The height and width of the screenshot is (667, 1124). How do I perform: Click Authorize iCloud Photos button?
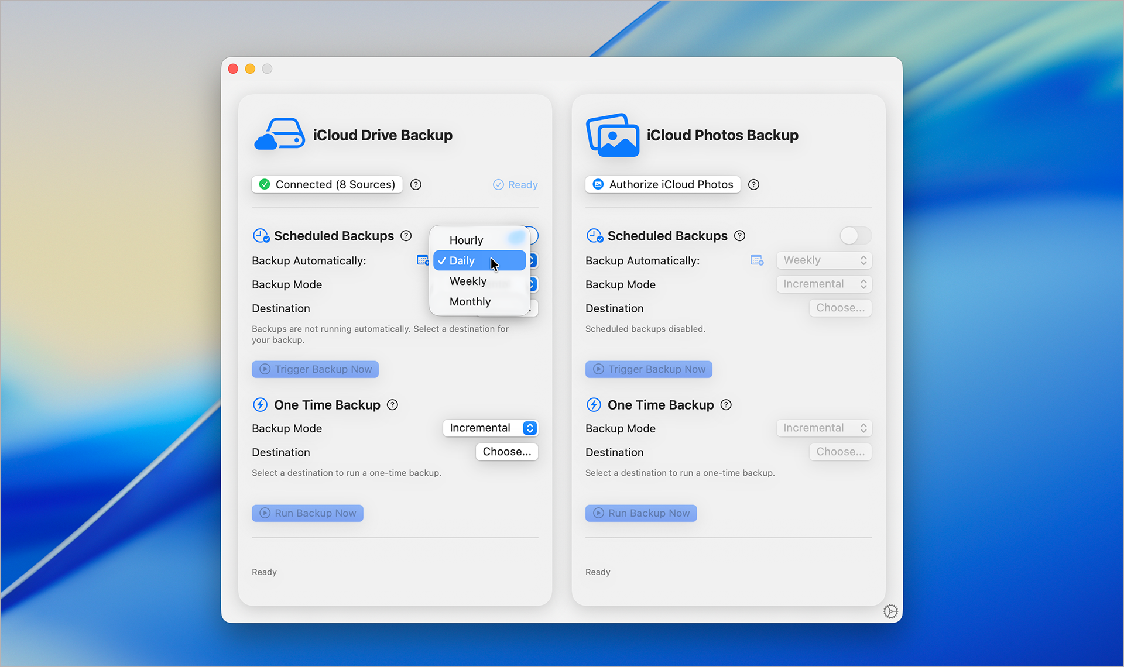663,184
